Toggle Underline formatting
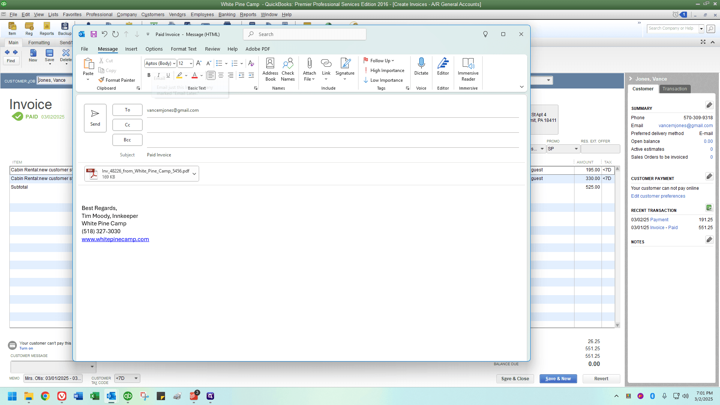The width and height of the screenshot is (720, 405). click(168, 75)
